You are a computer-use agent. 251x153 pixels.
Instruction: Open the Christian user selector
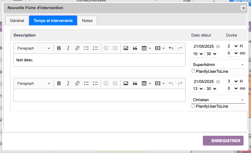tap(218, 100)
